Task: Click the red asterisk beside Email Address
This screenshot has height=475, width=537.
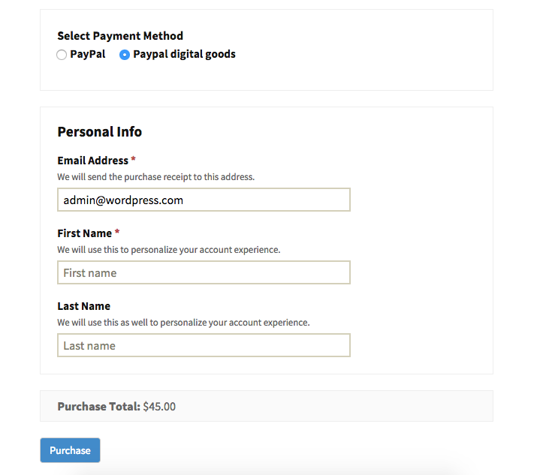Action: 134,160
